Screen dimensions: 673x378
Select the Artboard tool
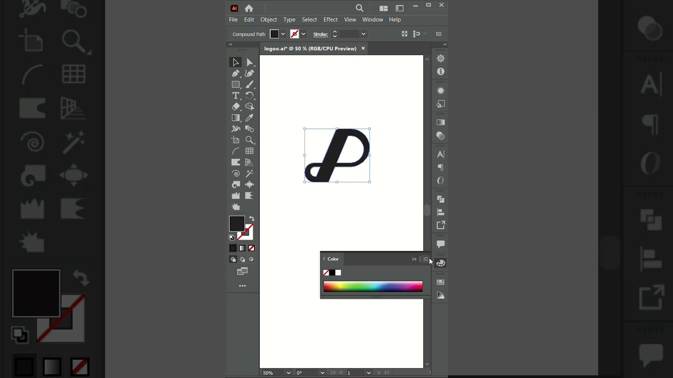tap(236, 140)
